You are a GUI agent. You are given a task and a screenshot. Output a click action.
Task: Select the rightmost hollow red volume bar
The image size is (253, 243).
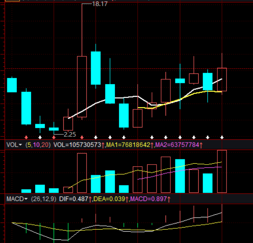click(222, 172)
